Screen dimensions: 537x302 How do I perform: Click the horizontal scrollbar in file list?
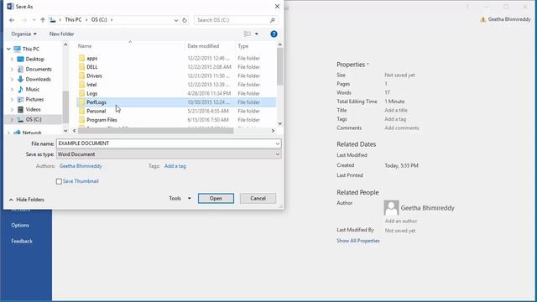tap(156, 131)
